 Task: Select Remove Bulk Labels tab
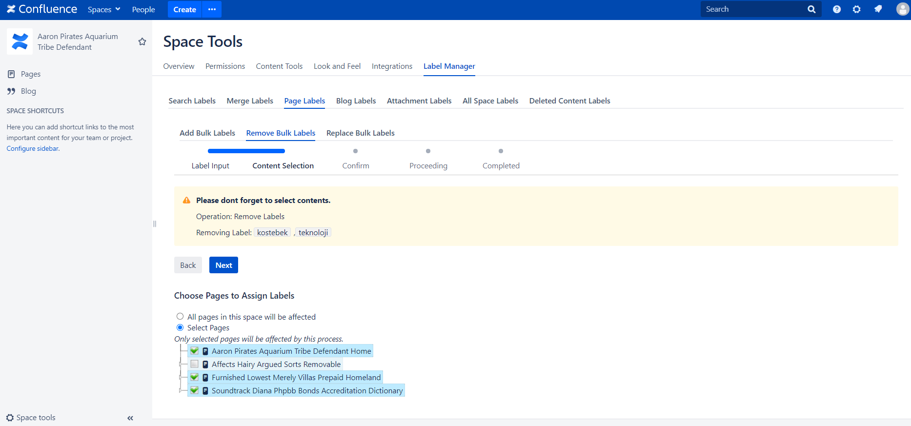(x=281, y=133)
